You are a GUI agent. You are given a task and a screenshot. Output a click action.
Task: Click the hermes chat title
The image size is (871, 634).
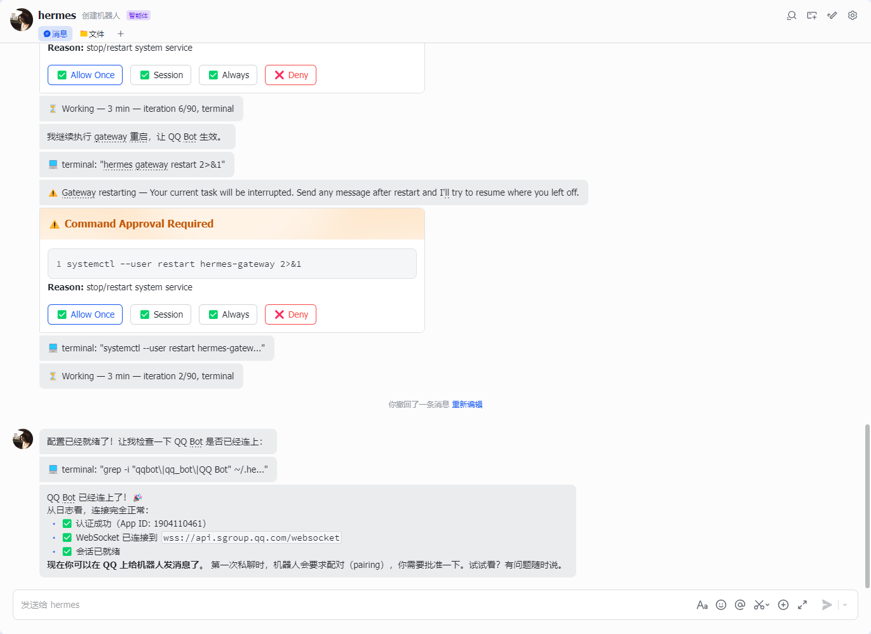(57, 15)
